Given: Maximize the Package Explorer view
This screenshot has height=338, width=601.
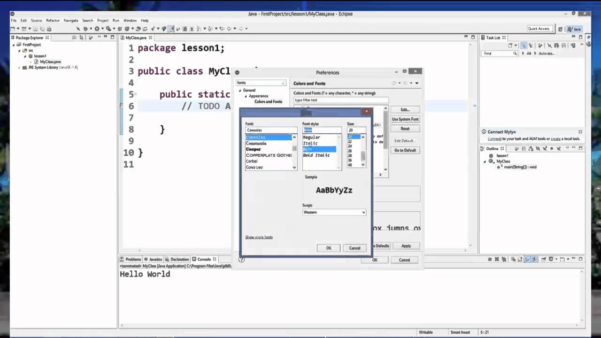Looking at the screenshot, I should [112, 38].
